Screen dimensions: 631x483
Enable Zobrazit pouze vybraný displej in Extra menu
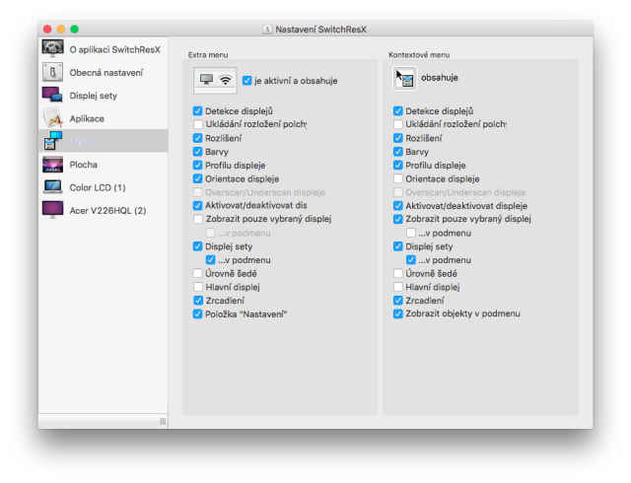(x=197, y=219)
